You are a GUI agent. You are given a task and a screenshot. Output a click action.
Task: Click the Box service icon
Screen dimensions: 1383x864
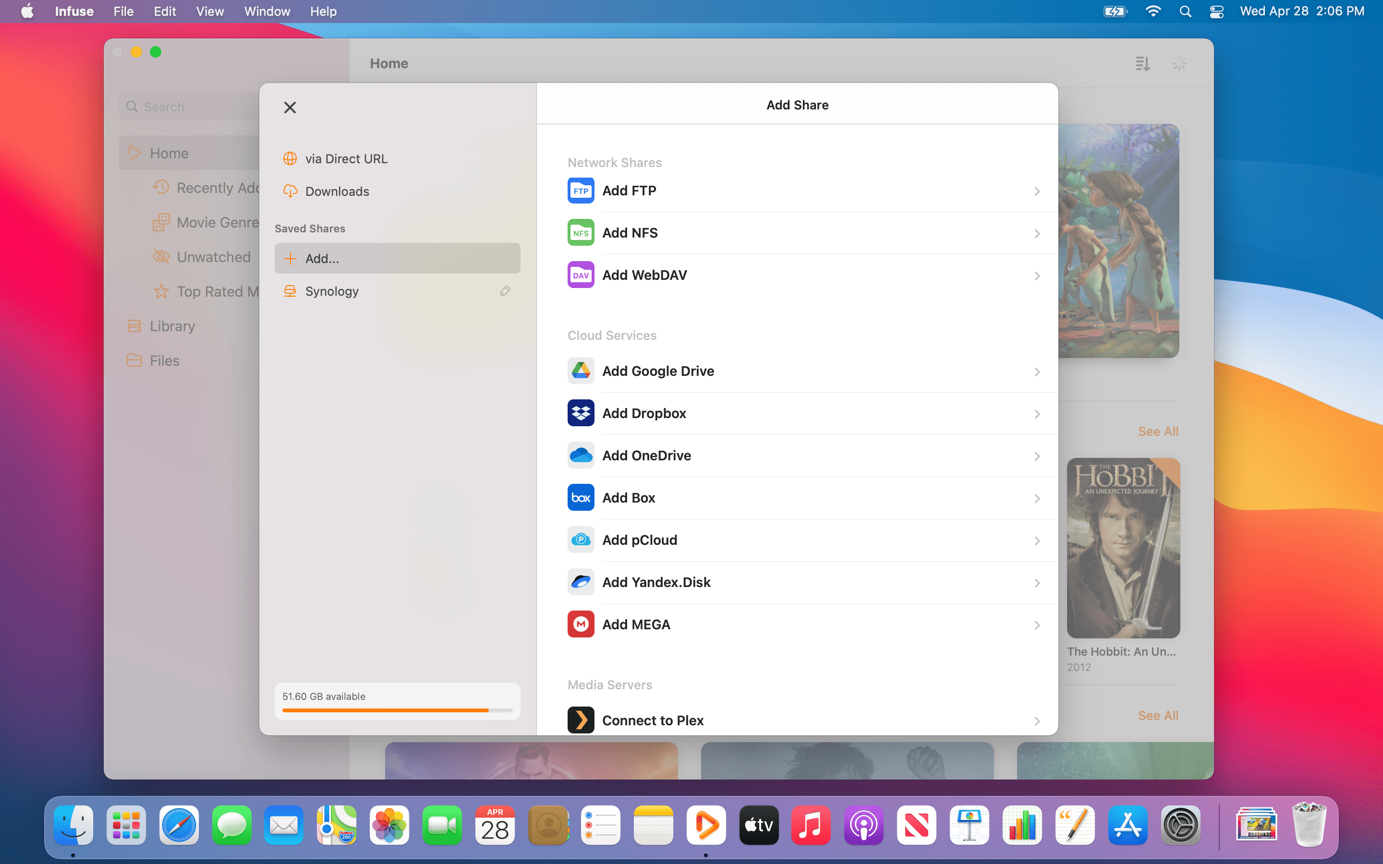tap(580, 497)
